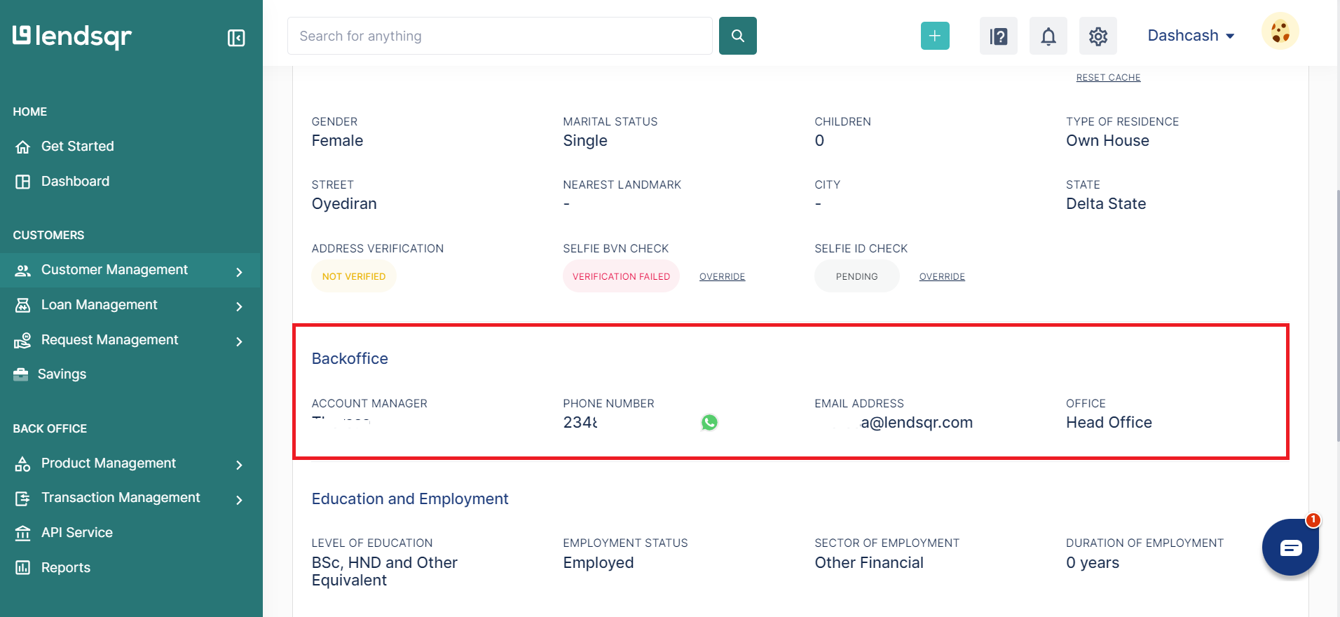Click OVERRIDE next to Selfie ID Check
The height and width of the screenshot is (617, 1340).
[x=942, y=276]
